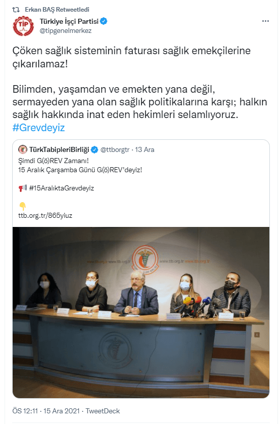
Task: Open the #15AralıktaGrevdeyiz hashtag
Action: [x=62, y=188]
